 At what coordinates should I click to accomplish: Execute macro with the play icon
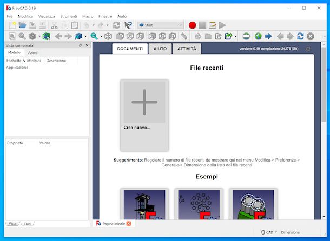pos(222,25)
